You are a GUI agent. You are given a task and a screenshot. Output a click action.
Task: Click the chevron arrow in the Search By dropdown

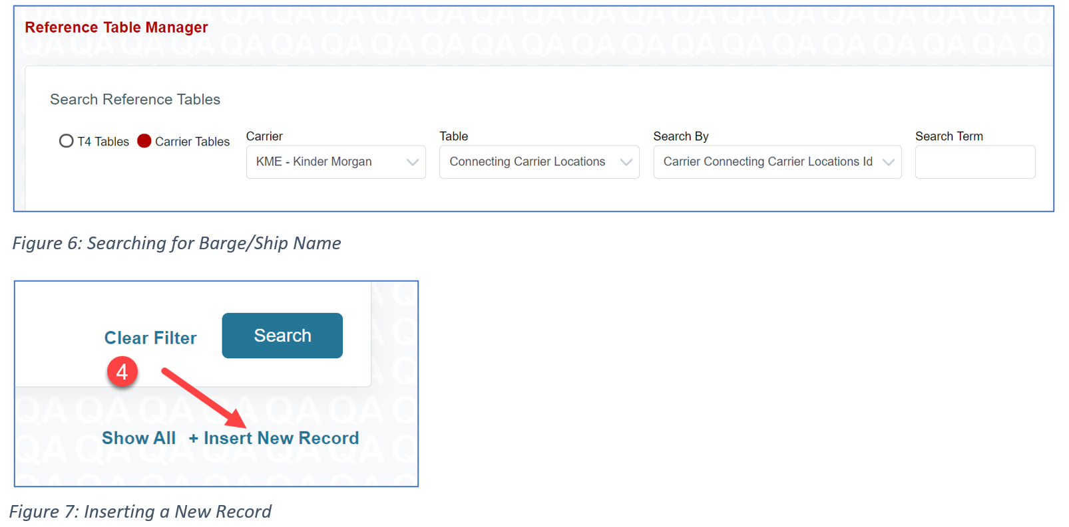888,162
